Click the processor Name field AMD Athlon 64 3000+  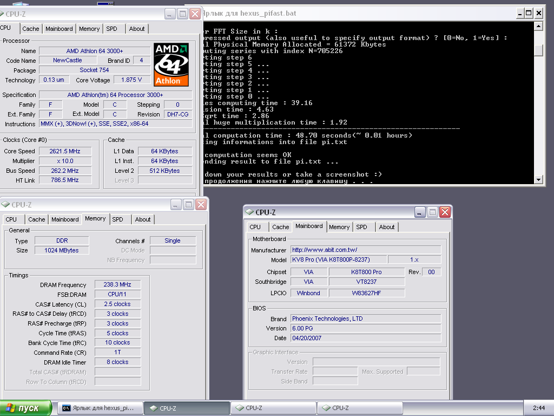click(95, 51)
